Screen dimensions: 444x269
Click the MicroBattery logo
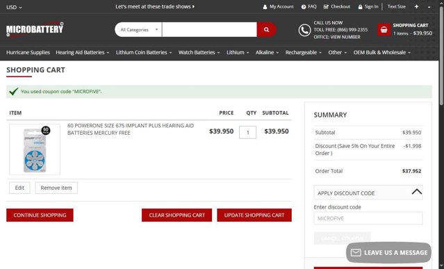(x=35, y=29)
